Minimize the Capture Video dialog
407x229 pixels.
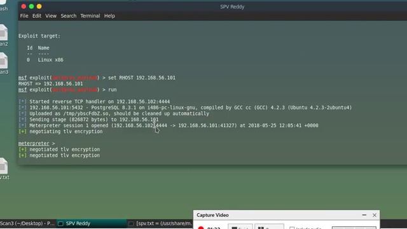(x=364, y=215)
